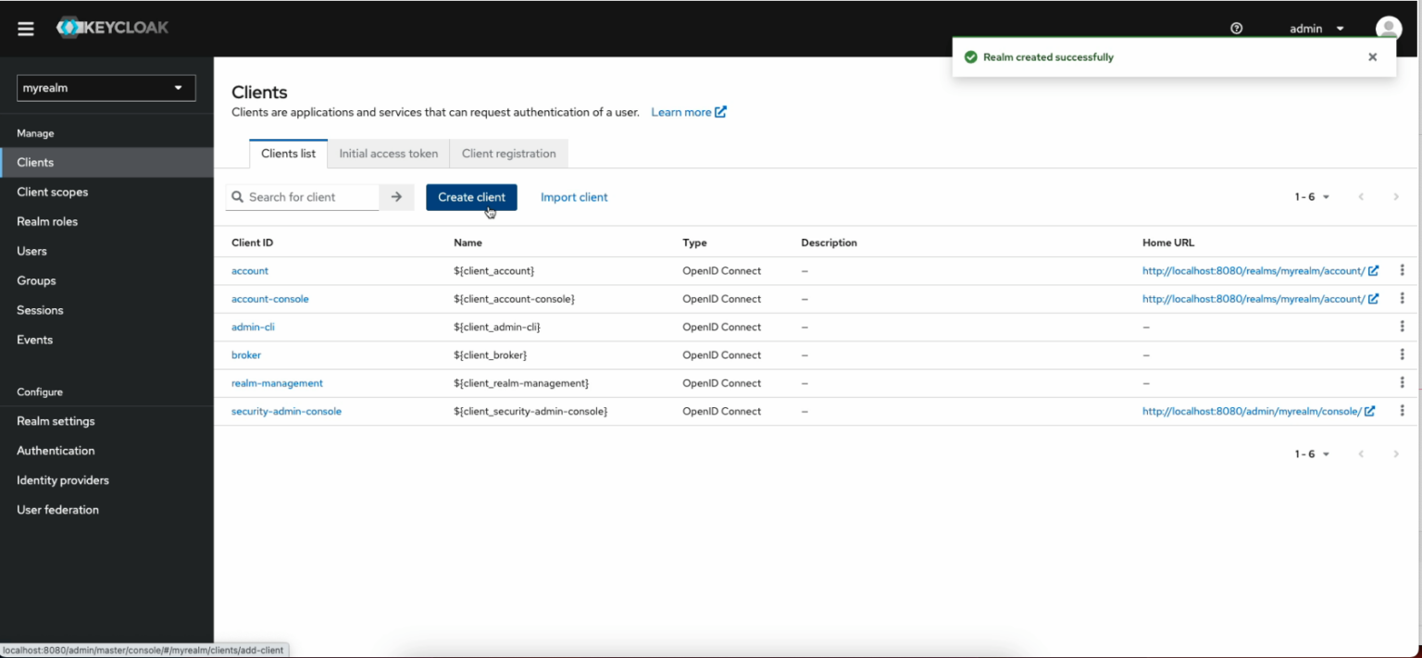Switch to the Initial access token tab
This screenshot has height=658, width=1422.
(388, 153)
